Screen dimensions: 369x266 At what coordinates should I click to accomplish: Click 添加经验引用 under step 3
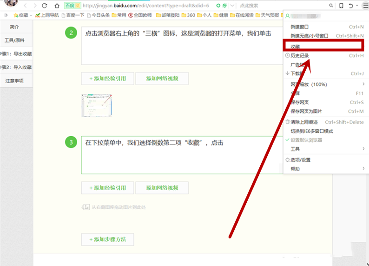coord(107,188)
